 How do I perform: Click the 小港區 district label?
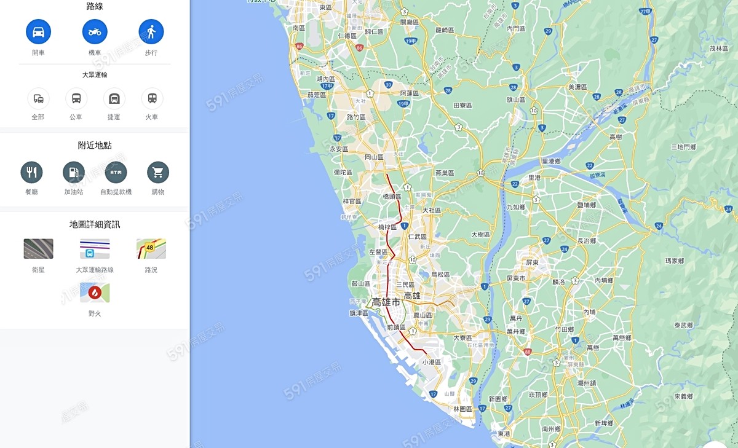432,363
